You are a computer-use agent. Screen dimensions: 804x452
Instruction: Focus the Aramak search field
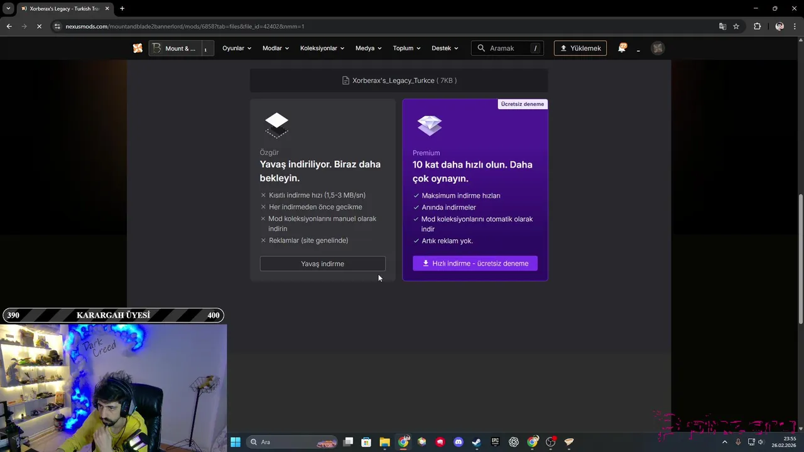(x=508, y=48)
